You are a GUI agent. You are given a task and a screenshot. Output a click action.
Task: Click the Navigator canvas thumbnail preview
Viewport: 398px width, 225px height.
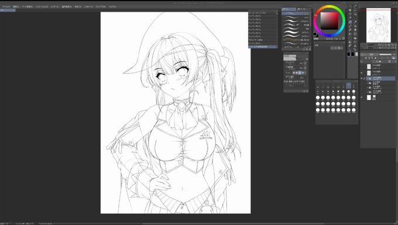pos(379,25)
